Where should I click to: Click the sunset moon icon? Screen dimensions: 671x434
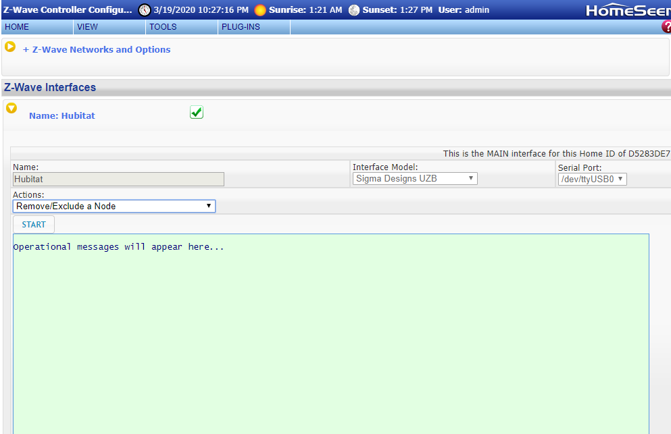coord(354,10)
